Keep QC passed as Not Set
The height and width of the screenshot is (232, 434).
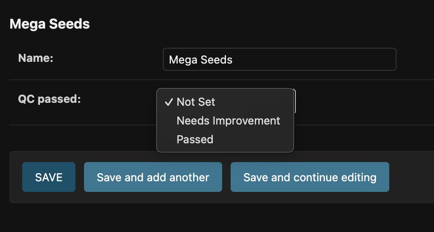(x=196, y=102)
